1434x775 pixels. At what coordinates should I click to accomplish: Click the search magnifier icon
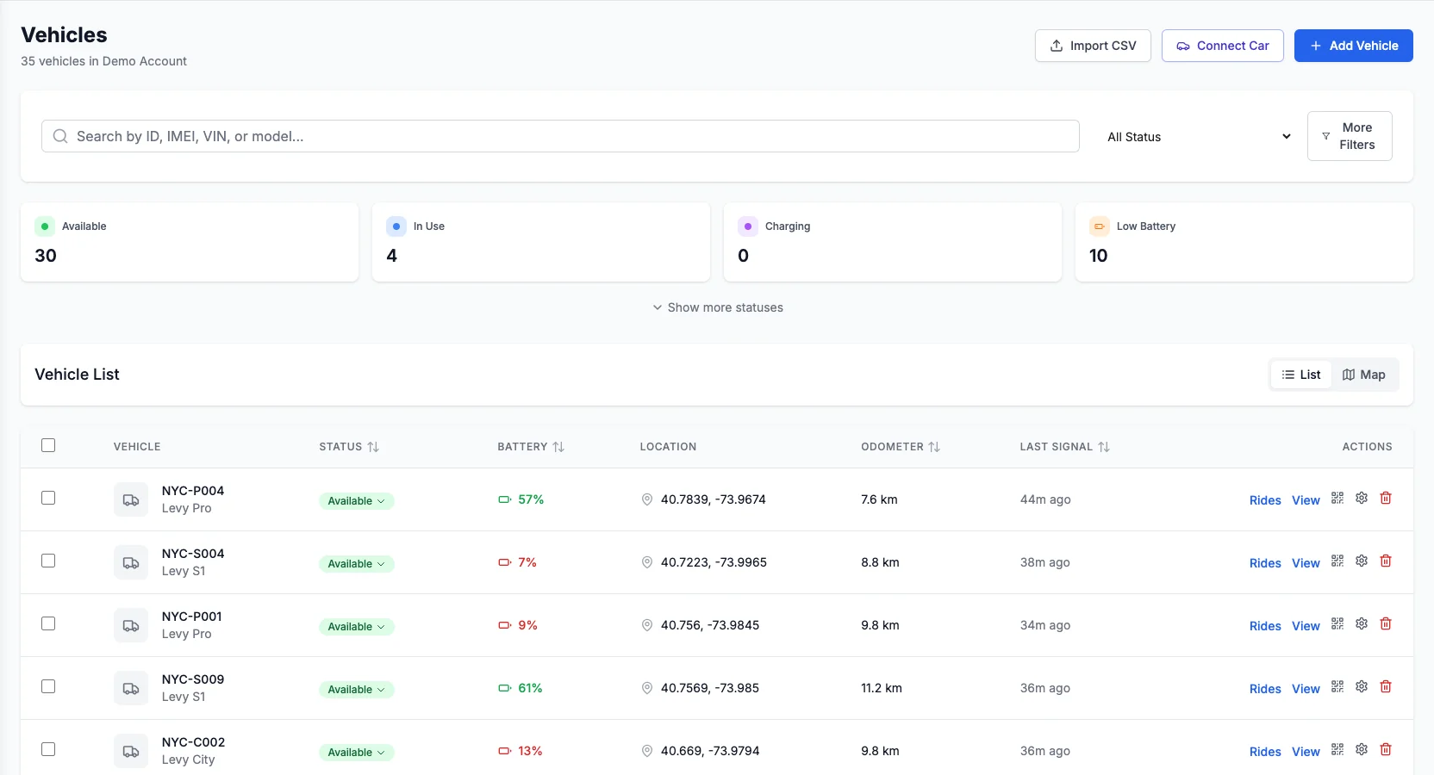[x=60, y=136]
